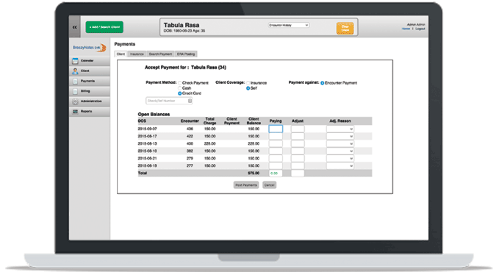Click Adjust field for encounter 382
496x272 pixels.
(x=298, y=151)
